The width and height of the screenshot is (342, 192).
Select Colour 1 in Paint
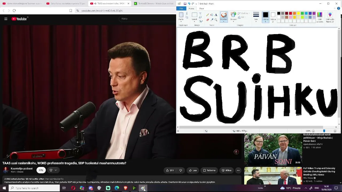[x=266, y=17]
